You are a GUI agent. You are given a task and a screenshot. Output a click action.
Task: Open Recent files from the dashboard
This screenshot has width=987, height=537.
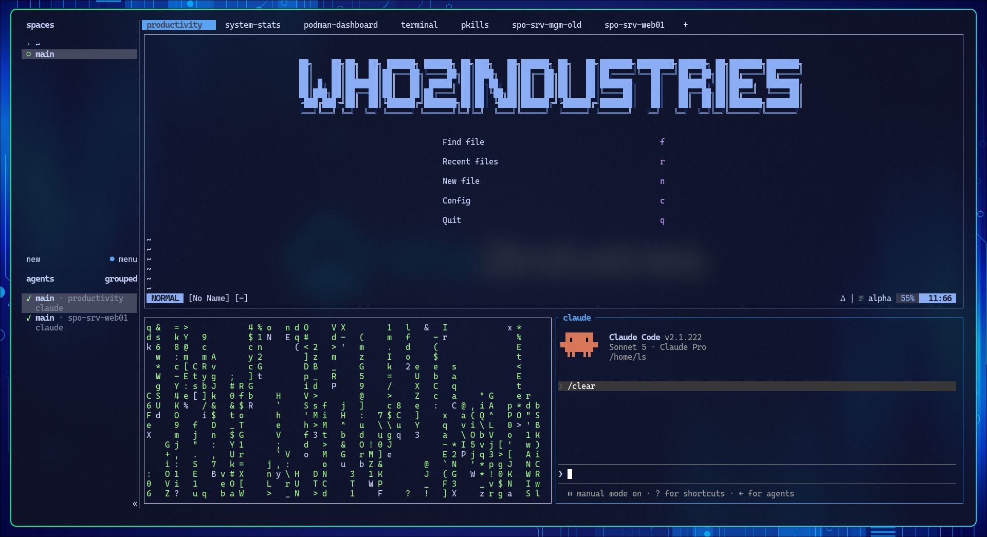click(470, 161)
